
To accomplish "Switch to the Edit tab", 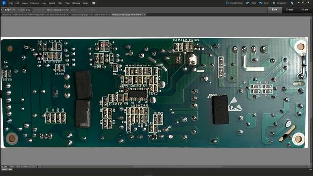I will tap(274, 10).
